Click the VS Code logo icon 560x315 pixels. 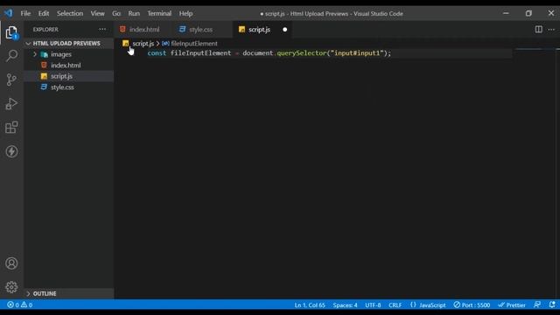8,13
